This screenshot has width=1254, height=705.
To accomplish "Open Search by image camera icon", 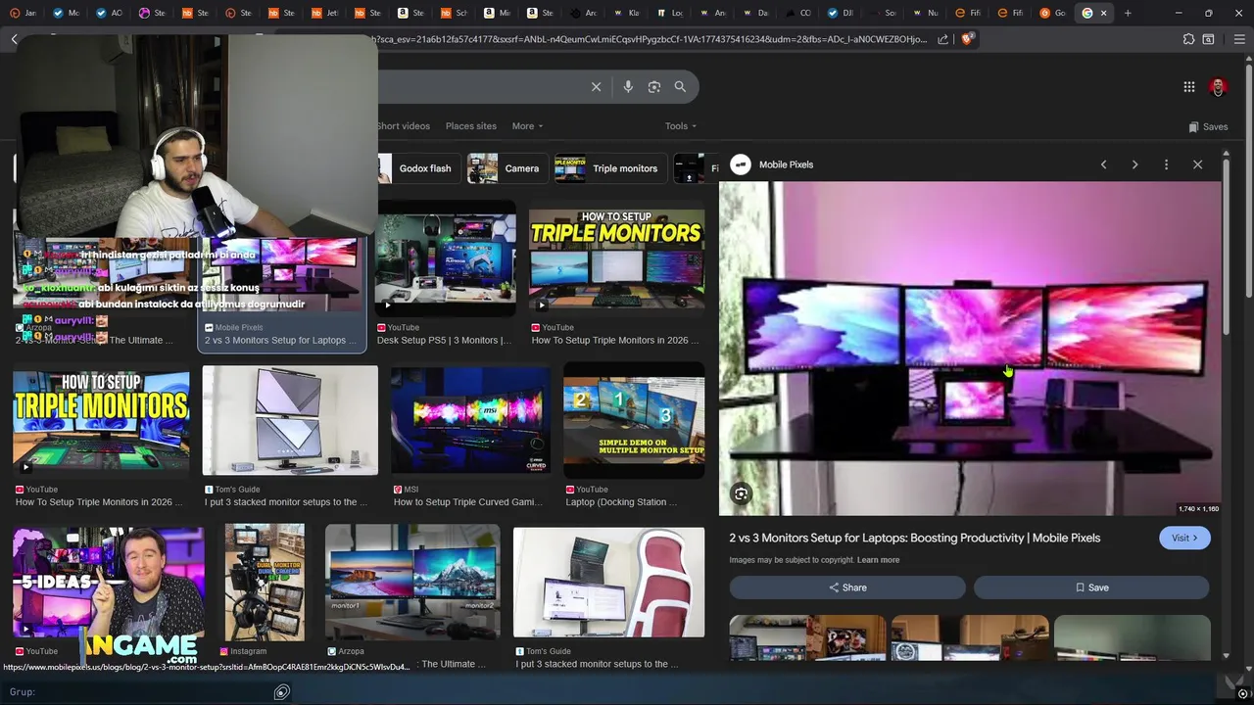I will point(654,87).
